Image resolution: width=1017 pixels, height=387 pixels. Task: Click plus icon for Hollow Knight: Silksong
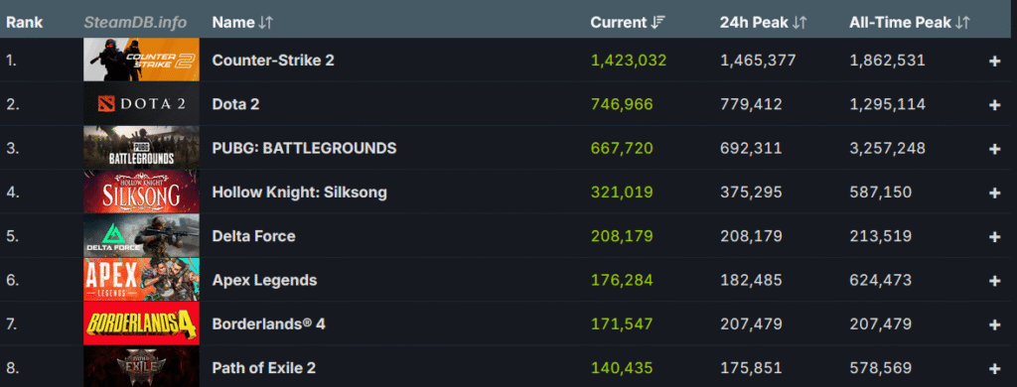click(x=994, y=193)
